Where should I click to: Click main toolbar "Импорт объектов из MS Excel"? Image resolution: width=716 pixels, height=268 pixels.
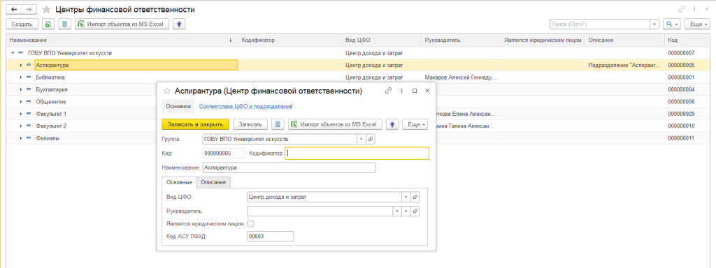click(x=122, y=24)
